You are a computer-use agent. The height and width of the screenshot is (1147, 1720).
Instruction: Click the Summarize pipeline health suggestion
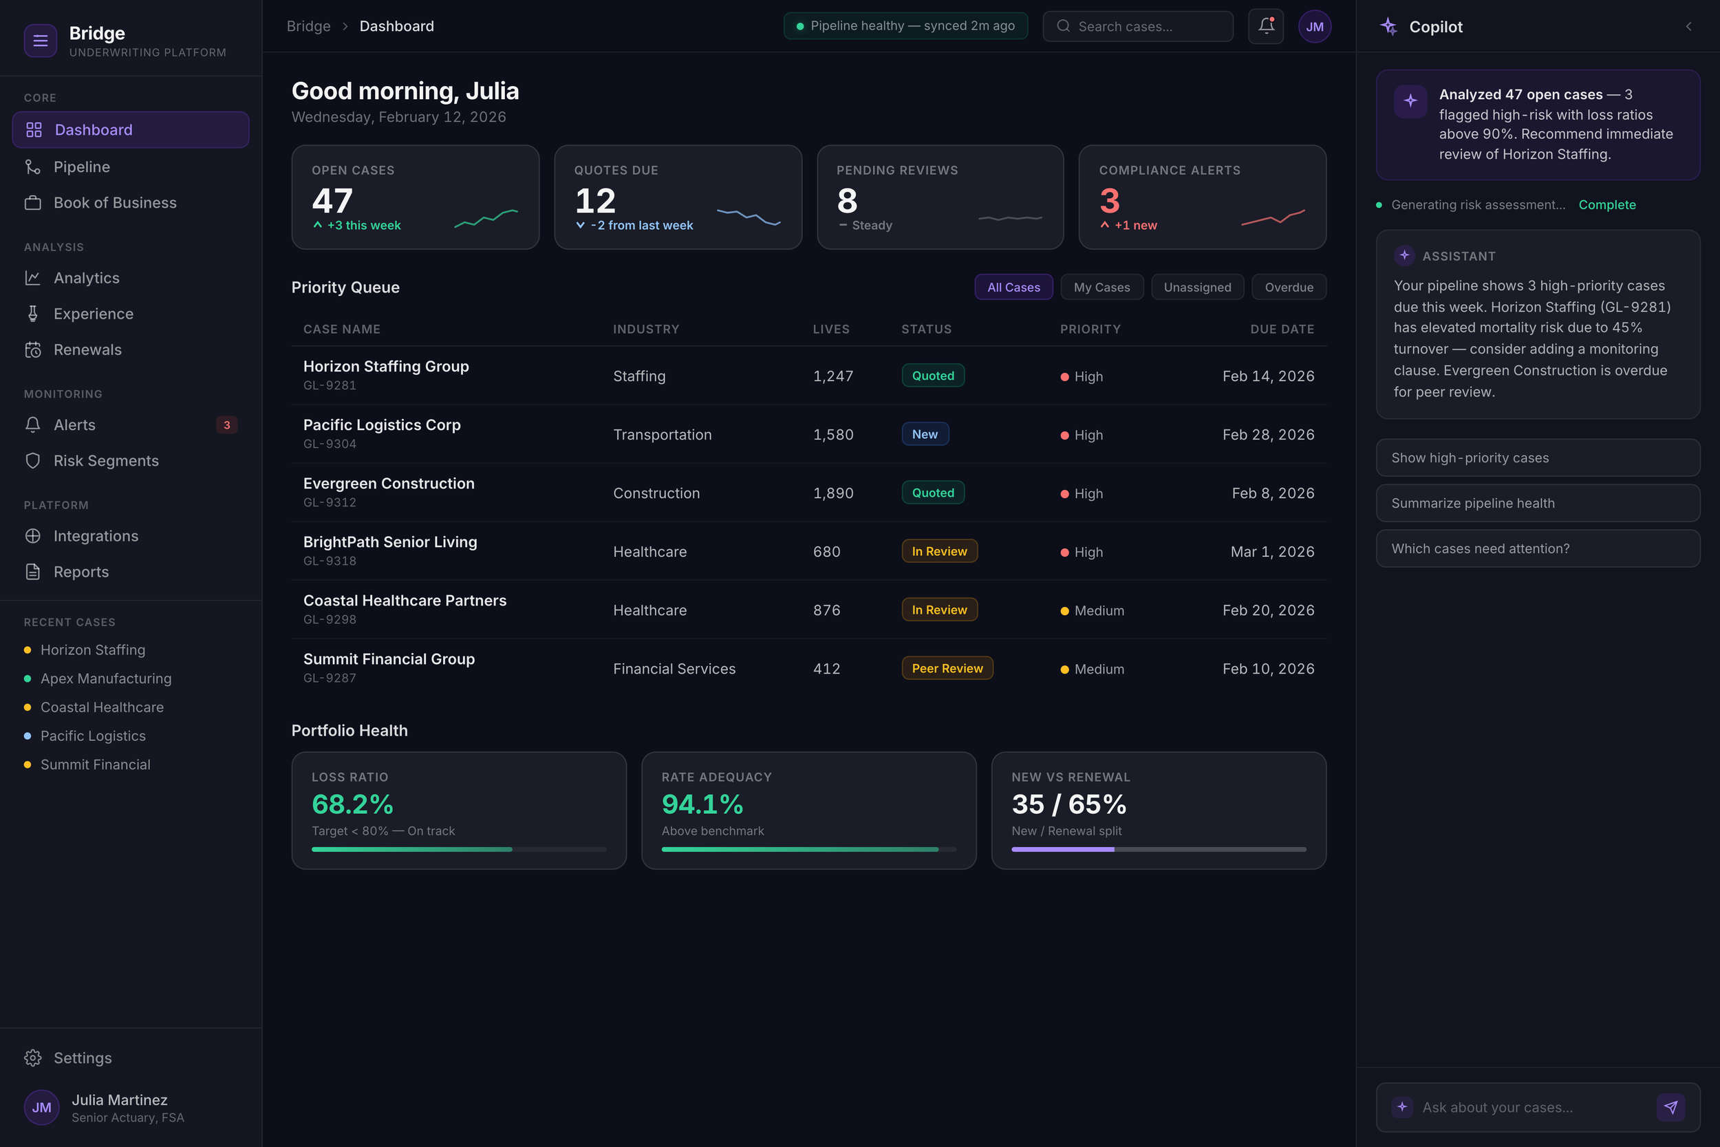point(1537,503)
